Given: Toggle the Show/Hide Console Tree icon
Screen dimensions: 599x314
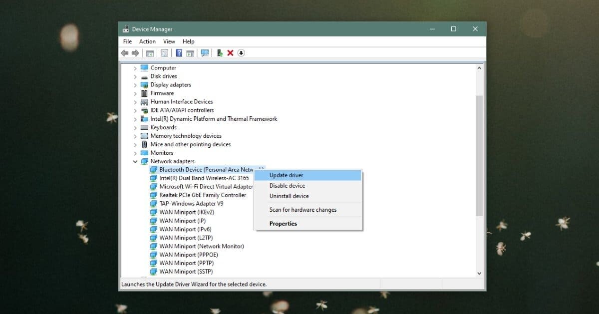Looking at the screenshot, I should coord(149,53).
